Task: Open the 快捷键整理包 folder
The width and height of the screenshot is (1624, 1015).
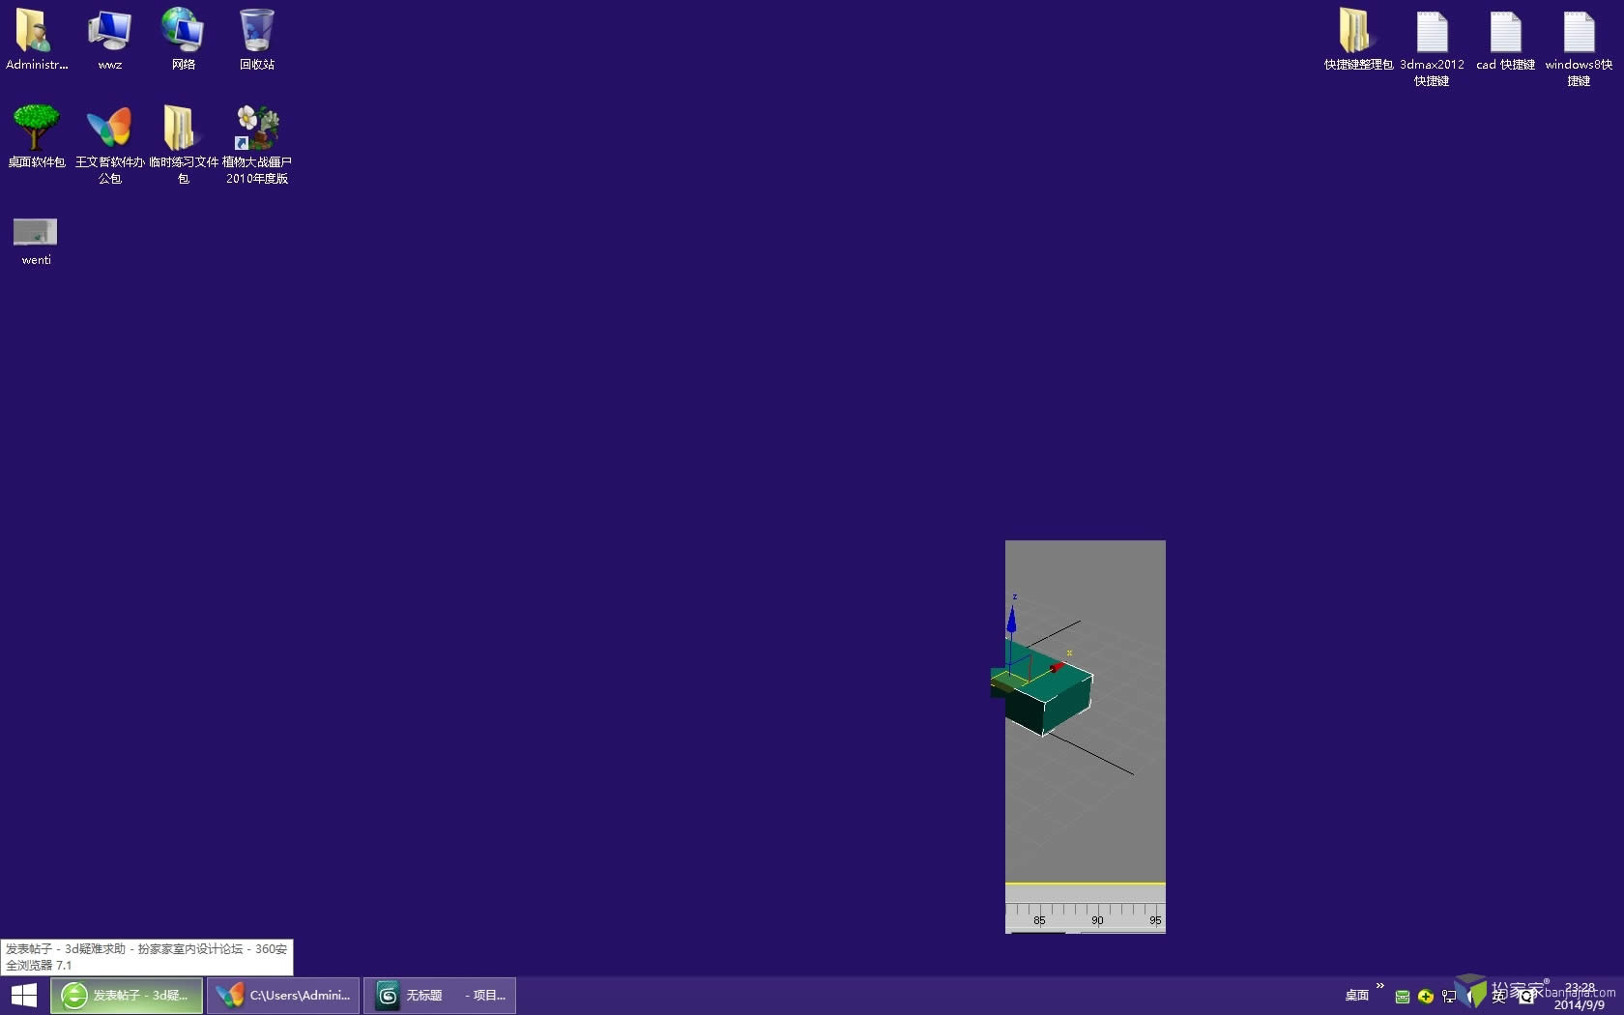Action: pos(1356,29)
